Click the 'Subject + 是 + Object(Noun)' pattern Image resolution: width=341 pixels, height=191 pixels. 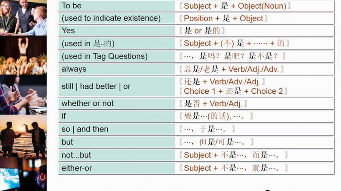click(x=235, y=6)
